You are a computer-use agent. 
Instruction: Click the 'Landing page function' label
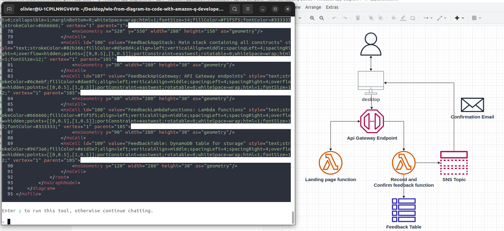pyautogui.click(x=330, y=180)
